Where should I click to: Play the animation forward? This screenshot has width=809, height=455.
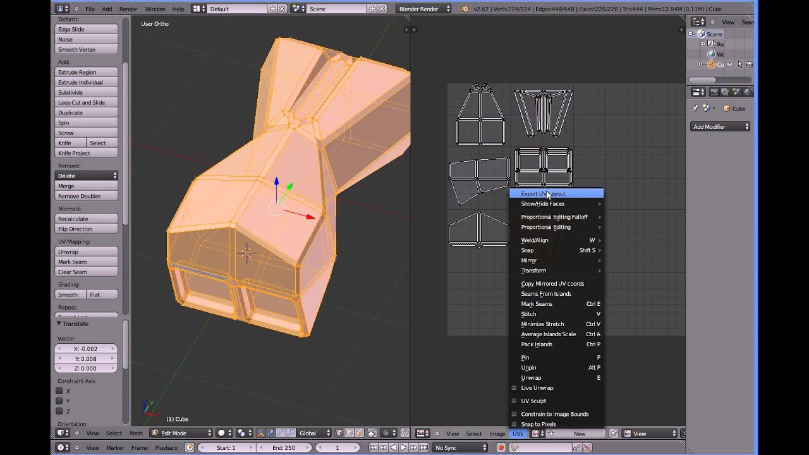(x=403, y=447)
